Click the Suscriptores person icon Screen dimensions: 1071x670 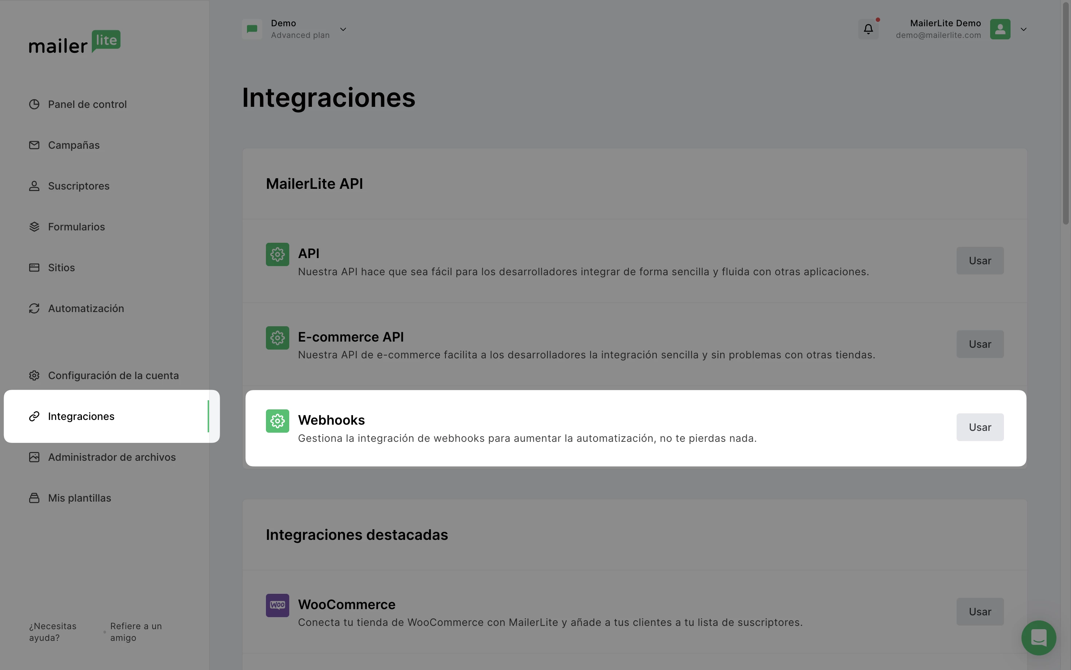click(x=34, y=186)
